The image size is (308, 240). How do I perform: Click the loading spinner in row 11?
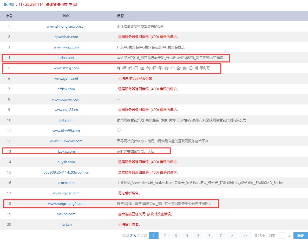pos(119,130)
